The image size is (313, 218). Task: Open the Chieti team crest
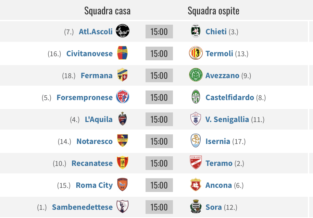(196, 31)
